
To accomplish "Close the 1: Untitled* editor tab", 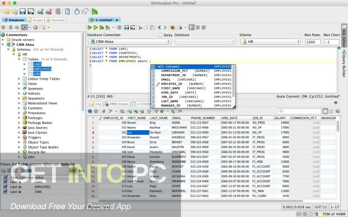I will [x=117, y=20].
